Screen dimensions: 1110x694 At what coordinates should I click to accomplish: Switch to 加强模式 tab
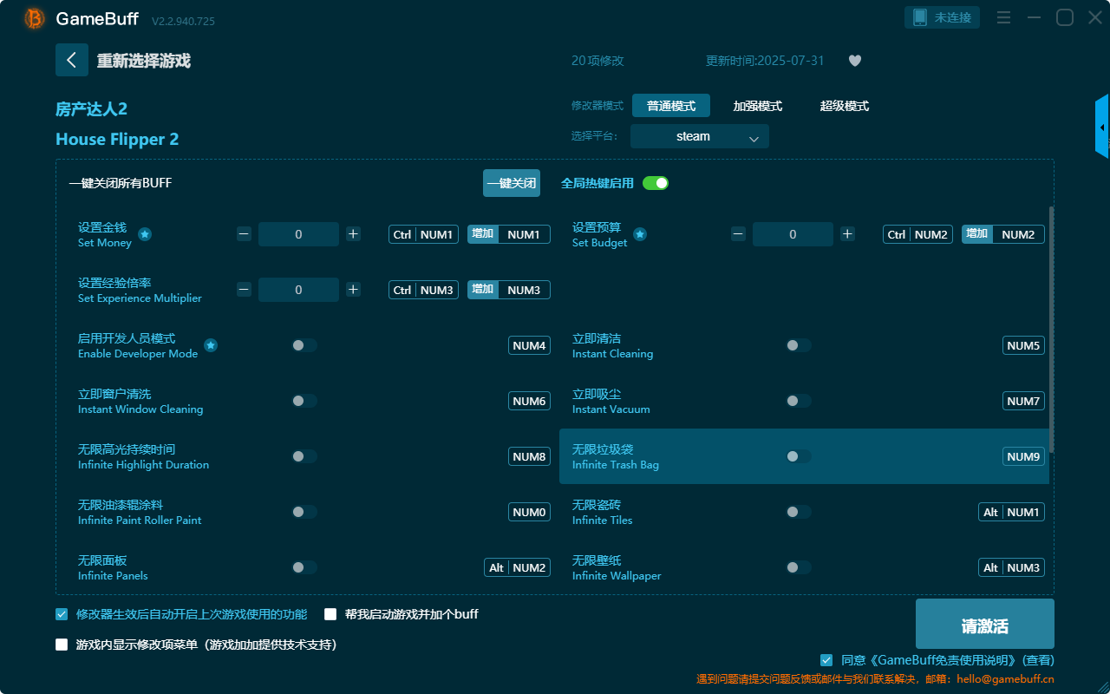[758, 106]
